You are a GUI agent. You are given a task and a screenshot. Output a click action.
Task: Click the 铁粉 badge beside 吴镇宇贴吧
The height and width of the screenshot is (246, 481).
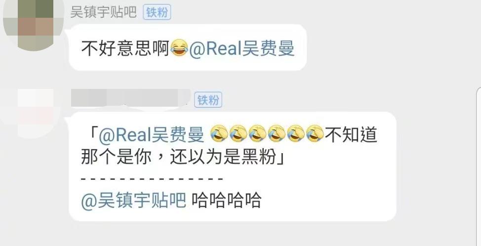[x=157, y=12]
